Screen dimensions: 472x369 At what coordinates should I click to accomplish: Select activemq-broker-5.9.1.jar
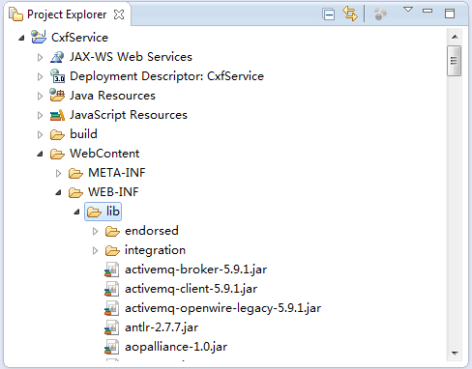[x=195, y=270]
